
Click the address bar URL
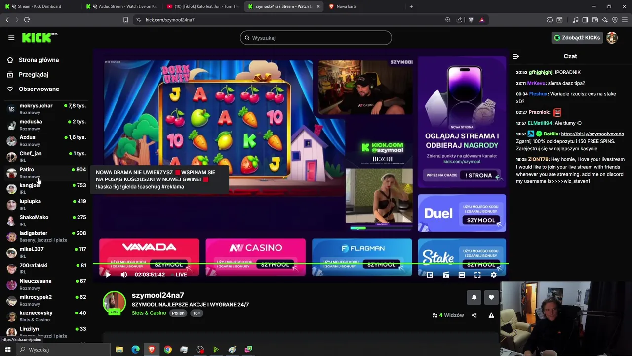170,20
